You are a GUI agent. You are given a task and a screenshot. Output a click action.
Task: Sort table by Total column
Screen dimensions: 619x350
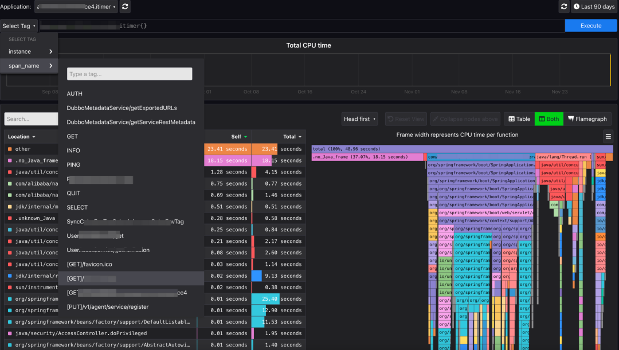pos(292,136)
